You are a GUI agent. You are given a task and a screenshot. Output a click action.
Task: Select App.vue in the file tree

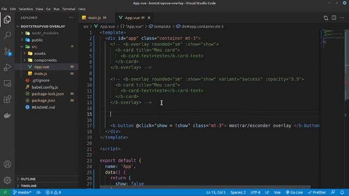click(x=47, y=67)
